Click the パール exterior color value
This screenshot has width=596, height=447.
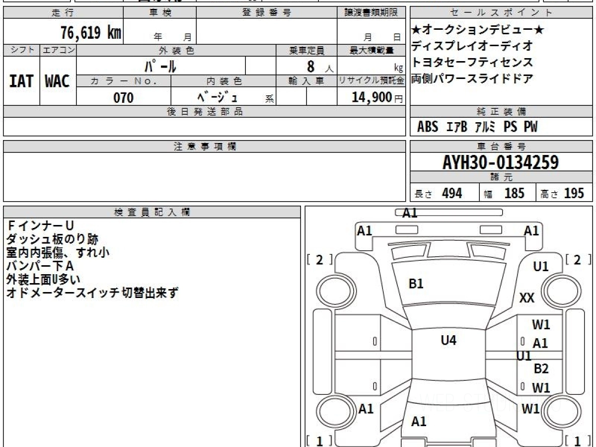[x=161, y=66]
